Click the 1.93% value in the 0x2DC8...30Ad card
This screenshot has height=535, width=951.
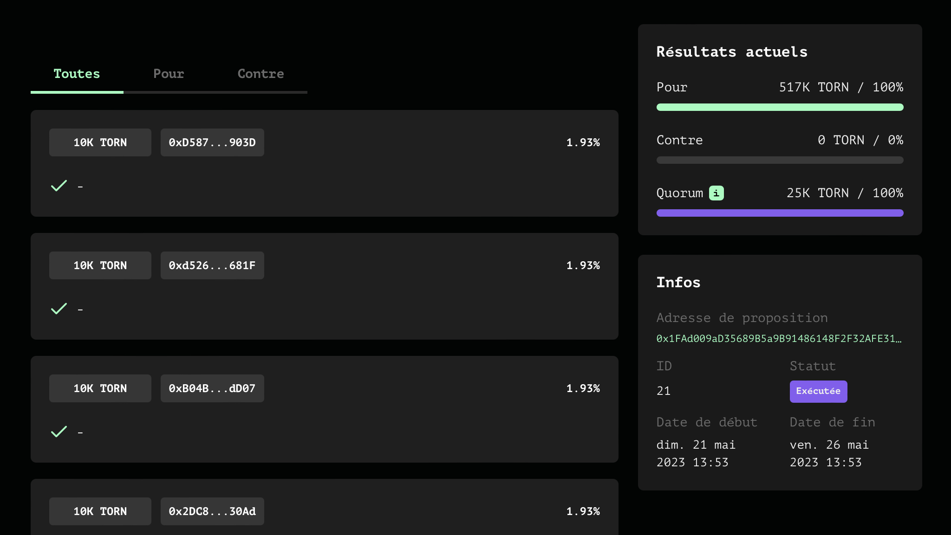(583, 511)
